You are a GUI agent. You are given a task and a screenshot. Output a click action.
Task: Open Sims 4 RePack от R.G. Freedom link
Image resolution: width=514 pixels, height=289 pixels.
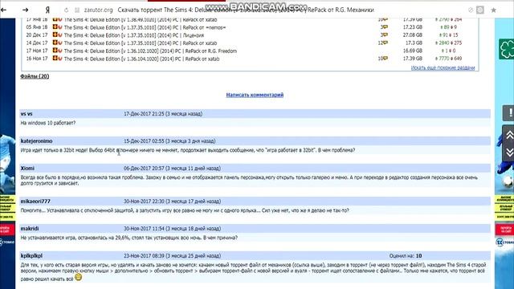click(150, 51)
